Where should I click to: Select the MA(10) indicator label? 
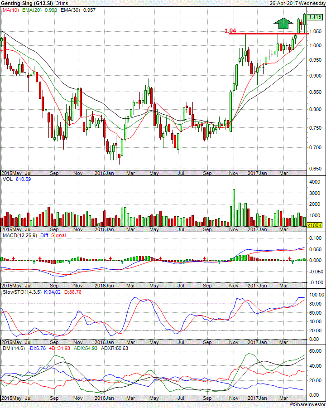(11, 10)
